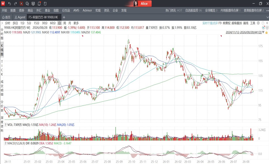Click the notification bell icon

click(39, 3)
